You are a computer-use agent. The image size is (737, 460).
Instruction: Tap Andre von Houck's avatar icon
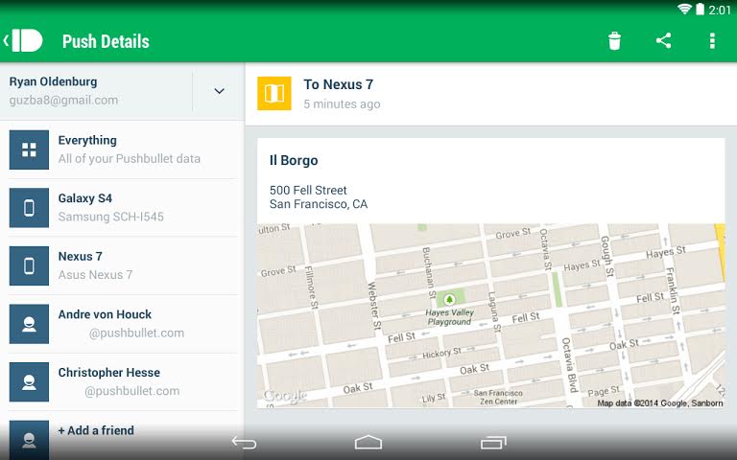click(x=29, y=324)
